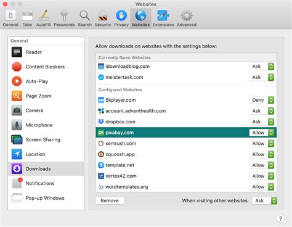Select the Location arrow icon
This screenshot has height=227, width=292.
(17, 154)
